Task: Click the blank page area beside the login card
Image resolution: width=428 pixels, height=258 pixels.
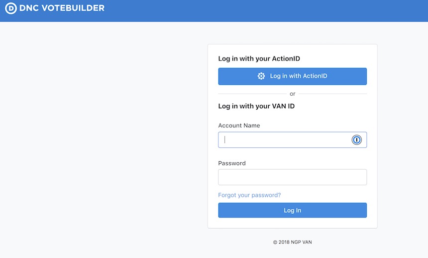Action: pos(104,136)
